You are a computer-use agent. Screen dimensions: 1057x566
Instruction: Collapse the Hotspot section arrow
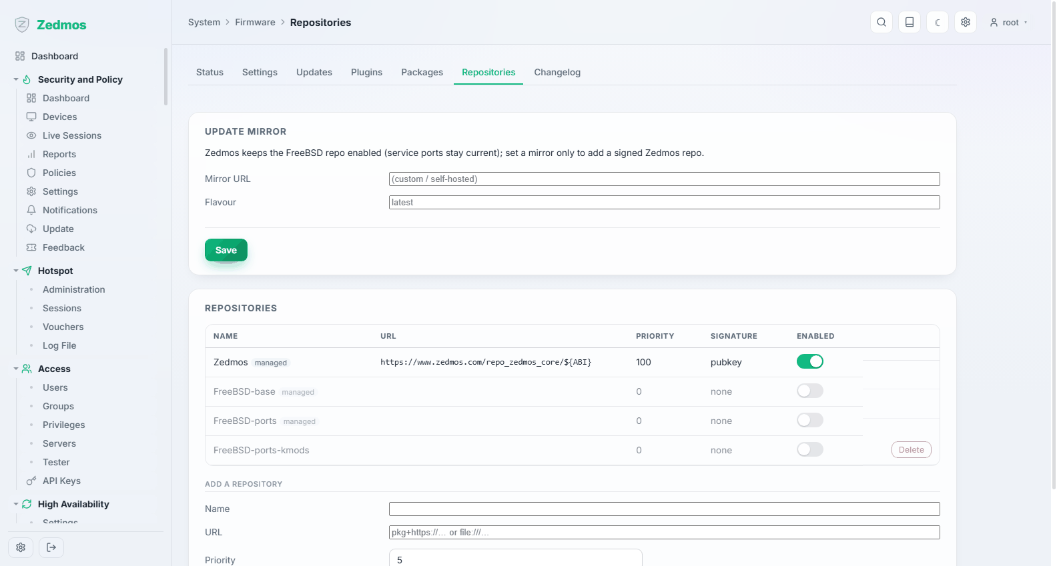(x=16, y=271)
